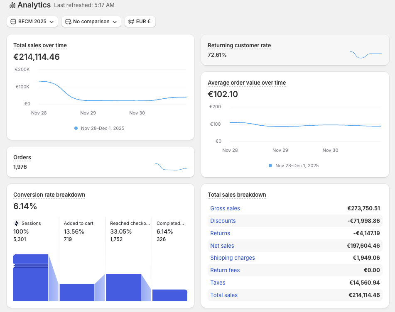Click the Orders sparkline chart
Image resolution: width=395 pixels, height=312 pixels.
tap(171, 167)
